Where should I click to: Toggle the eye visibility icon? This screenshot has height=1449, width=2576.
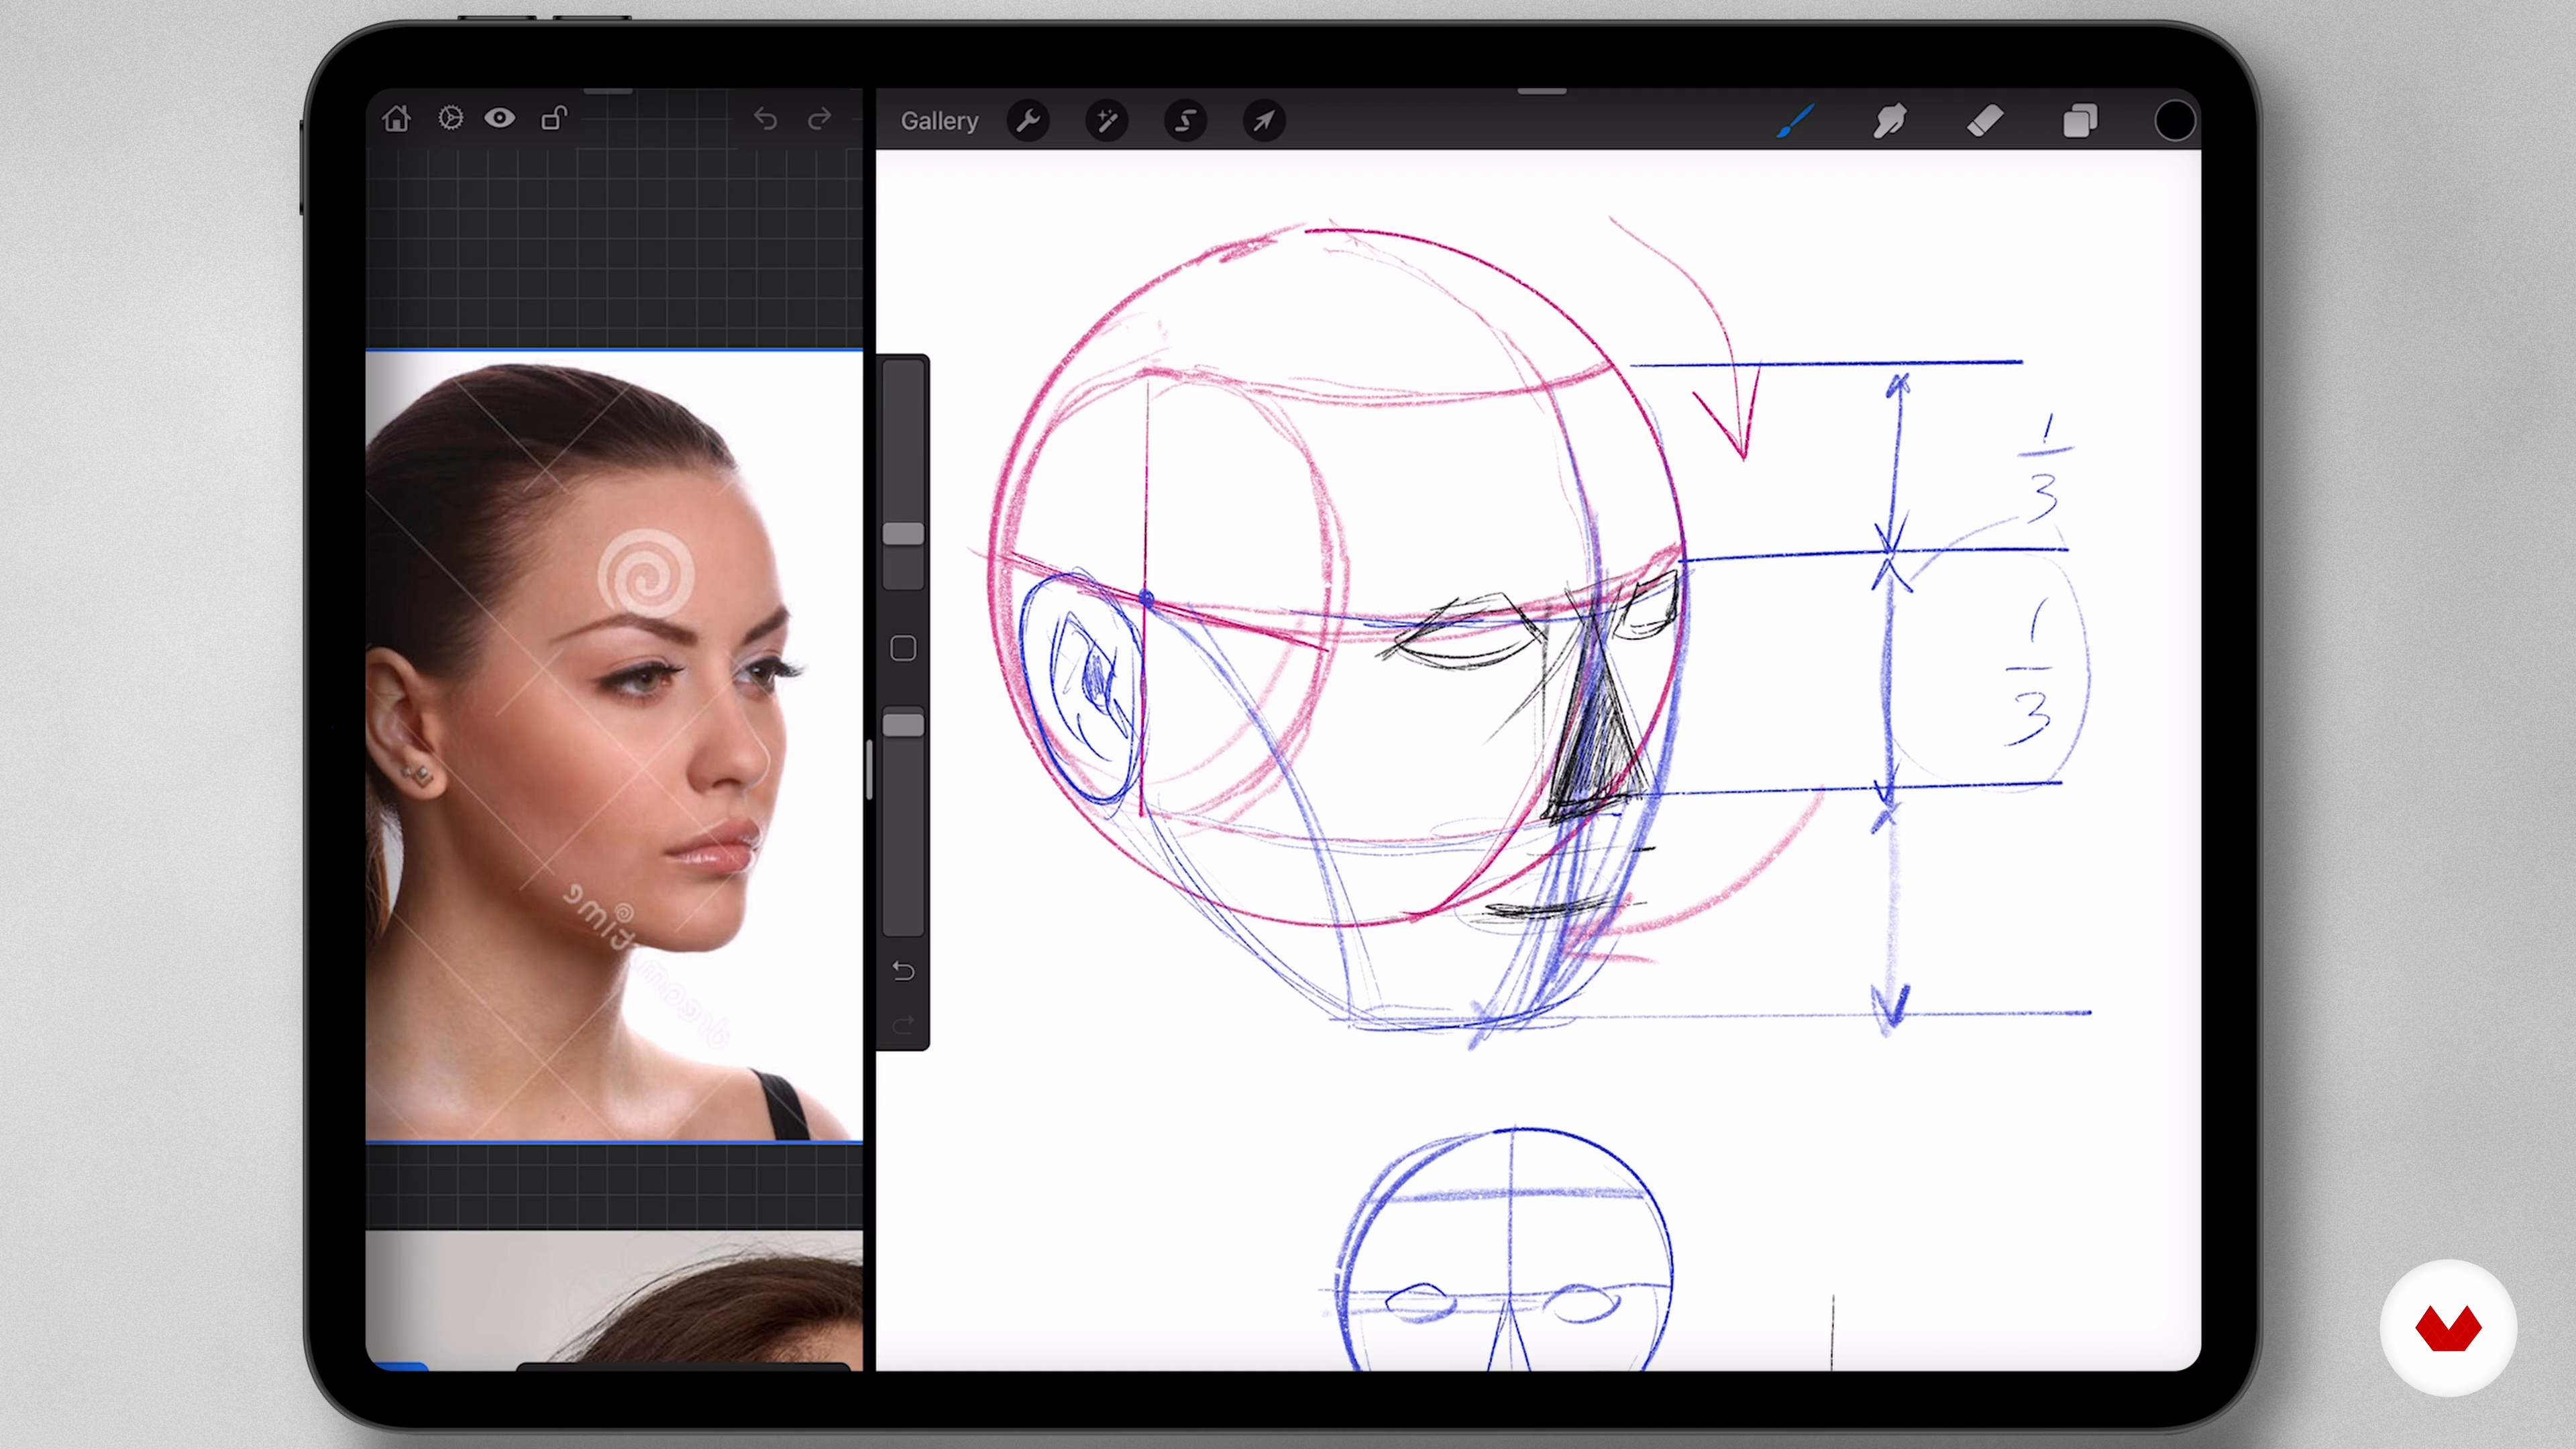500,118
